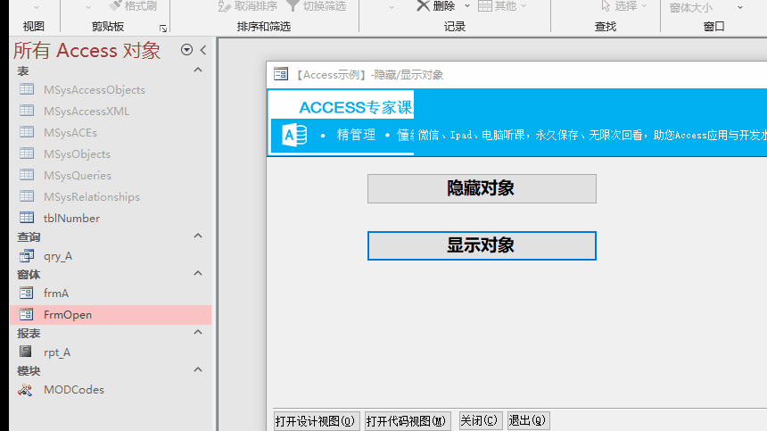
Task: Open the 删除 (Delete) dropdown arrow
Action: 467,6
